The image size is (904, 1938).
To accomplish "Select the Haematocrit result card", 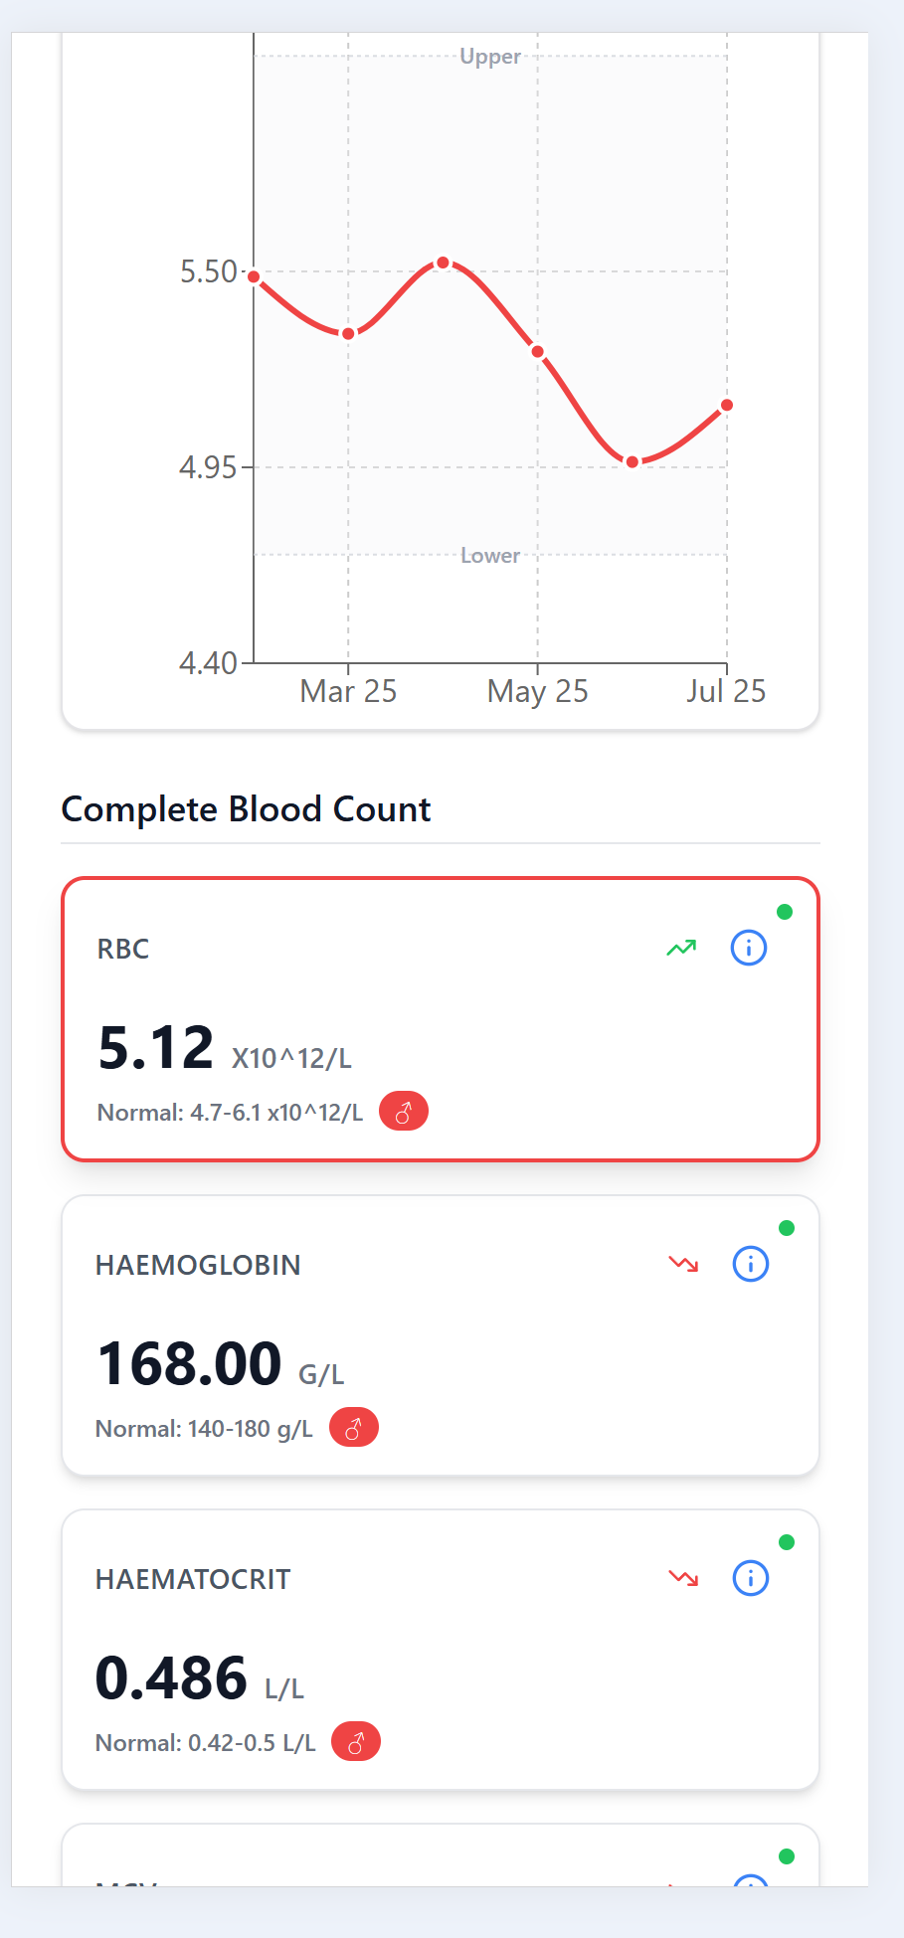I will [x=441, y=1650].
